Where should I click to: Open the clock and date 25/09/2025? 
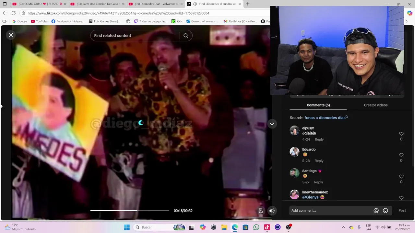pyautogui.click(x=403, y=227)
